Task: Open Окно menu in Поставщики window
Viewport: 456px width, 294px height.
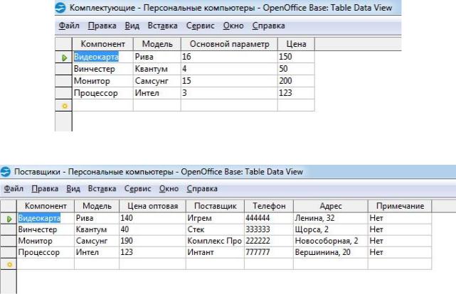Action: tap(169, 188)
